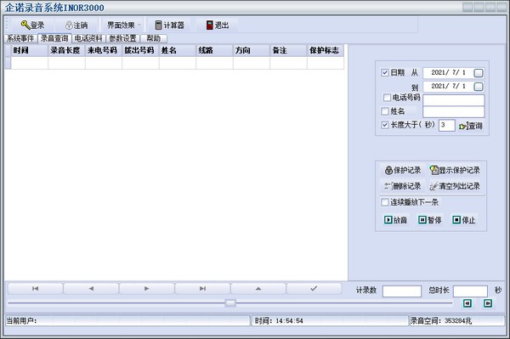Click the 显示保护记录 button
This screenshot has width=510, height=339.
pyautogui.click(x=455, y=170)
